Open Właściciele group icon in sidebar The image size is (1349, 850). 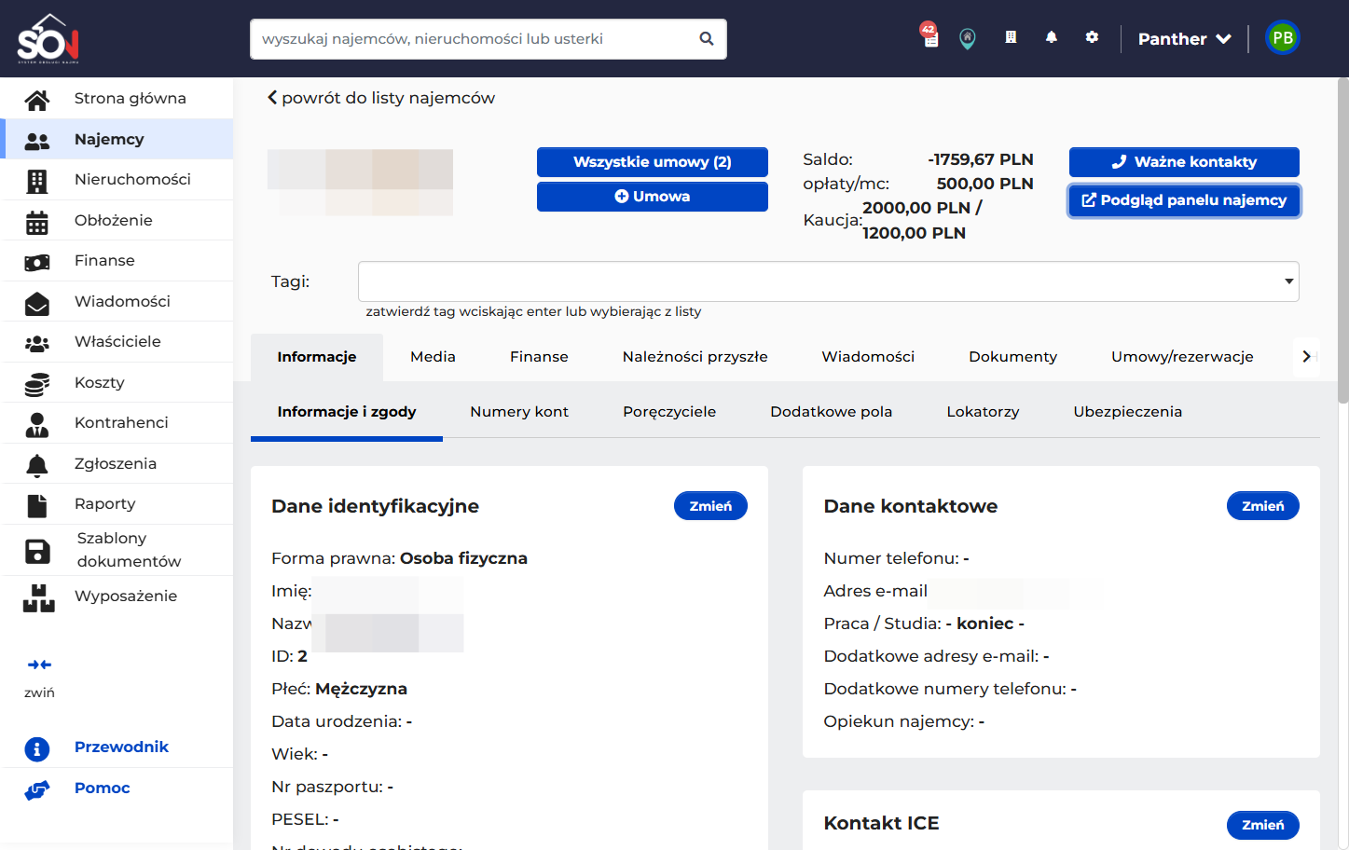tap(37, 343)
